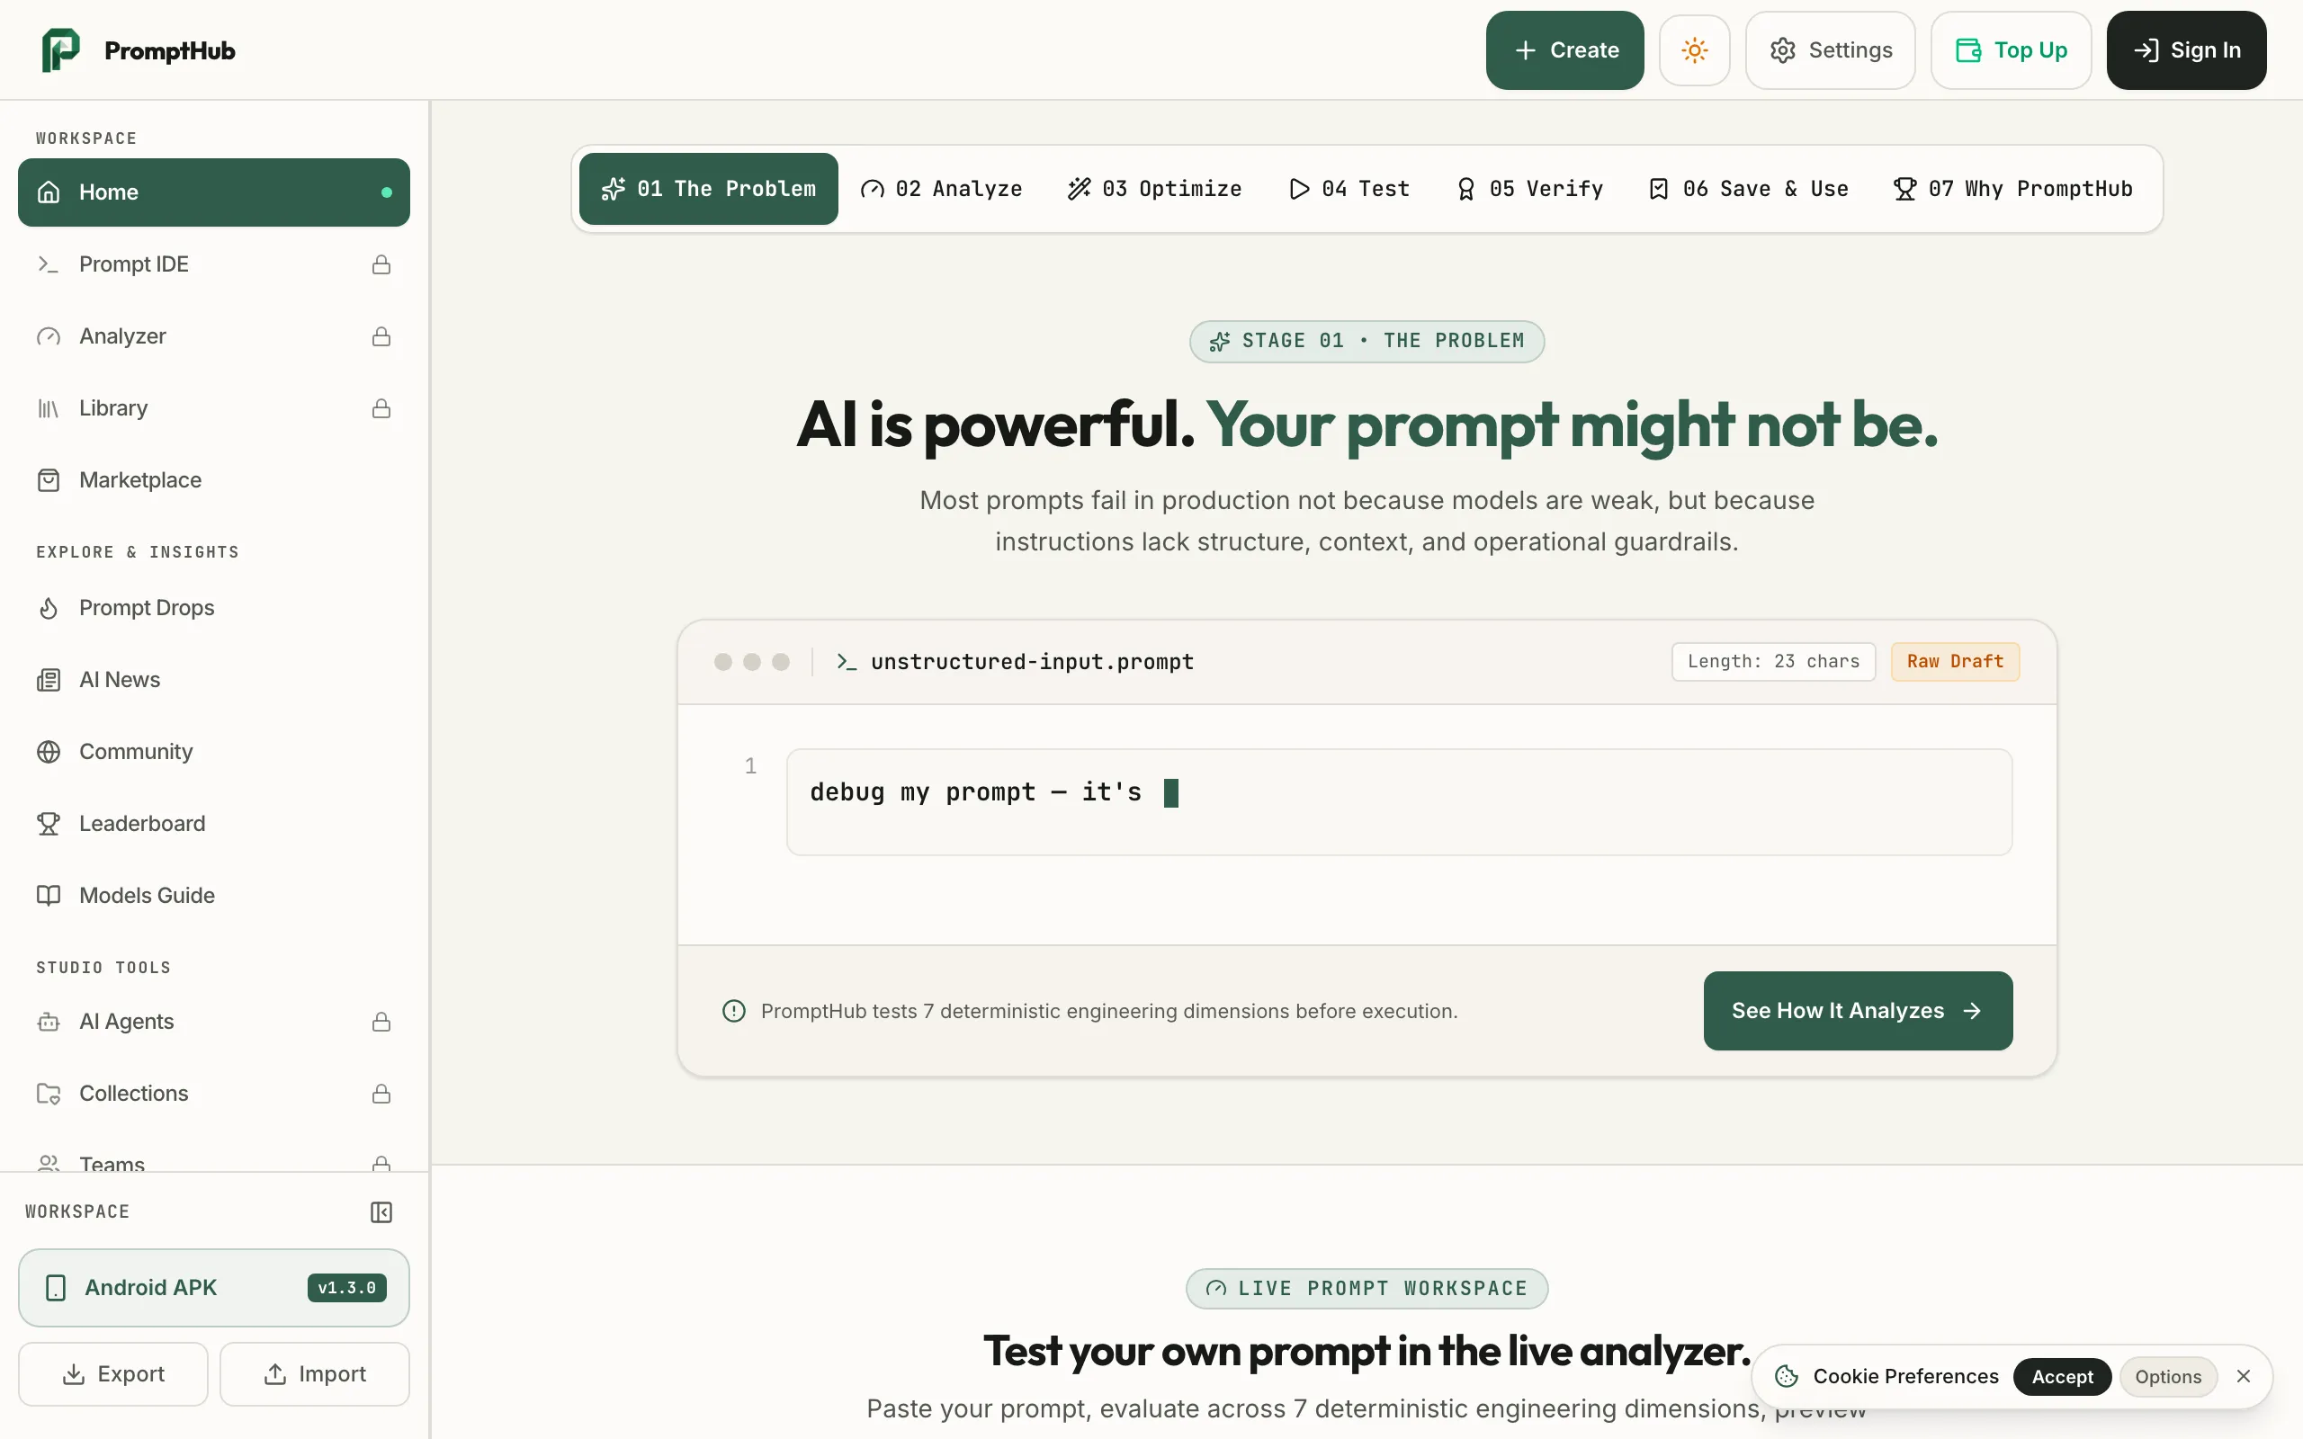
Task: Click the Leaderboard trophy icon in sidebar
Action: pyautogui.click(x=49, y=823)
